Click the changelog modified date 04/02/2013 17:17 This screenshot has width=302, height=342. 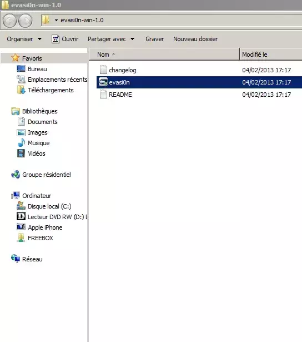tap(266, 70)
